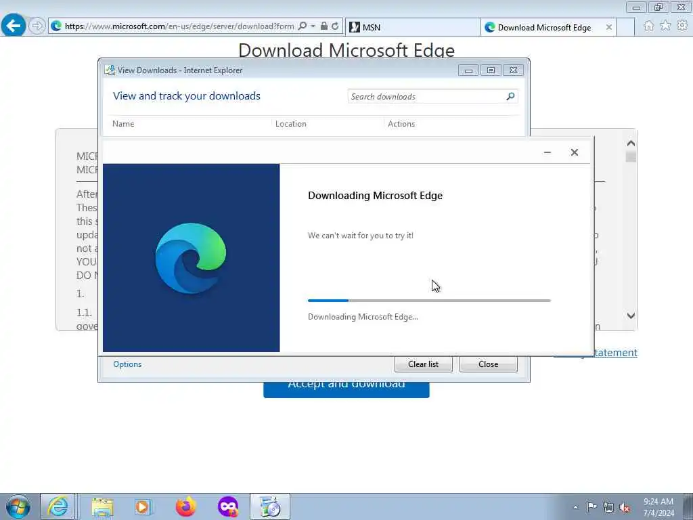Open the Windows Start menu
Image resolution: width=693 pixels, height=520 pixels.
[18, 506]
